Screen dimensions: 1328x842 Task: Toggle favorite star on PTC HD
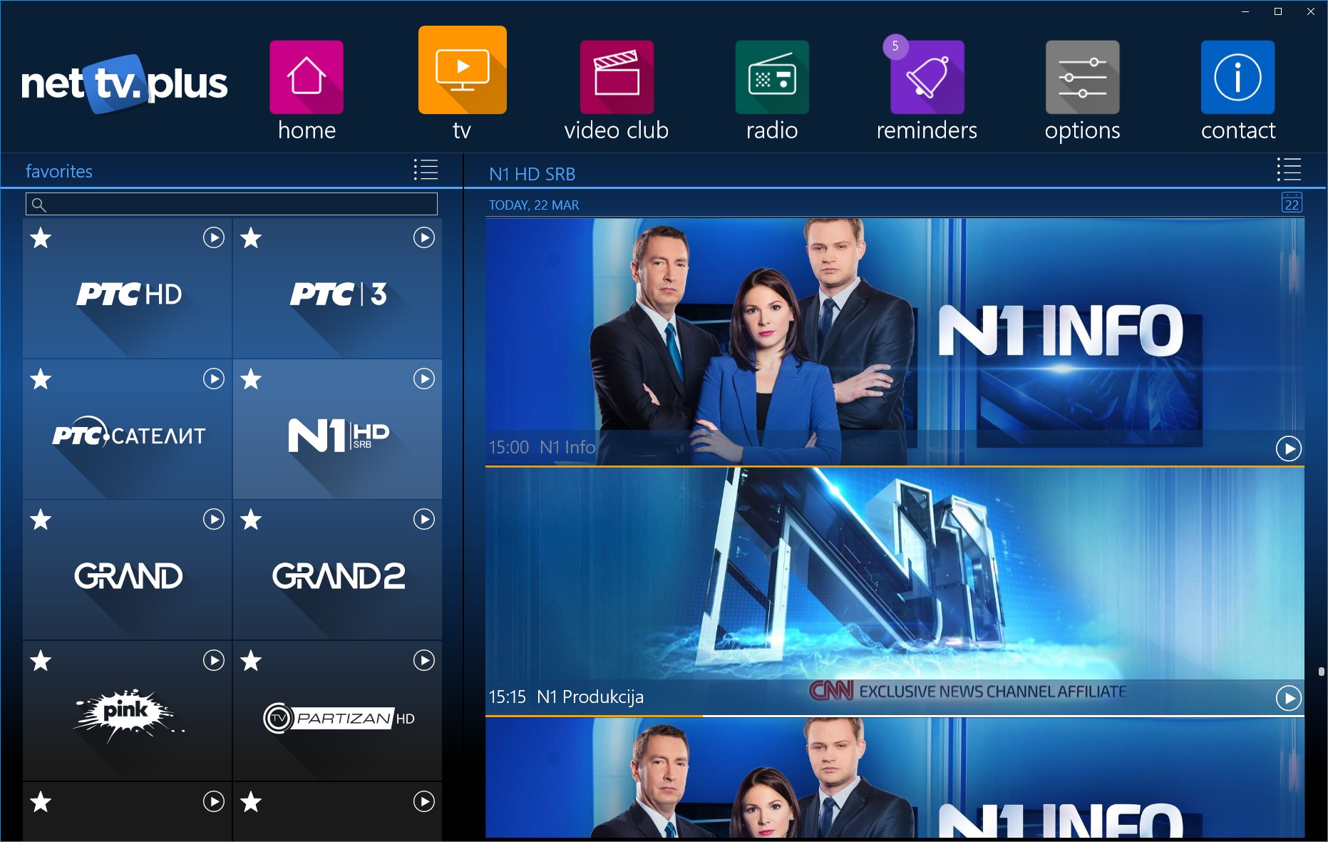coord(41,237)
